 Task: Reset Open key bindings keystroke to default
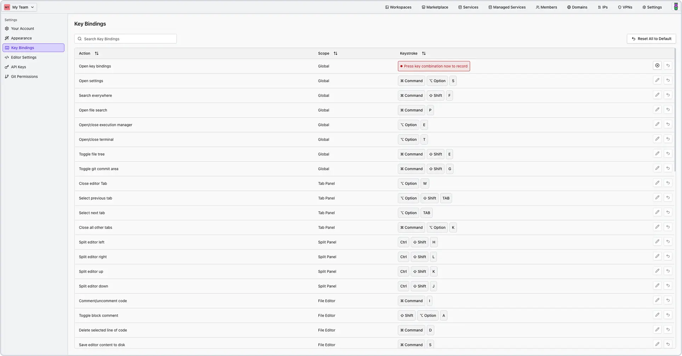[669, 65]
